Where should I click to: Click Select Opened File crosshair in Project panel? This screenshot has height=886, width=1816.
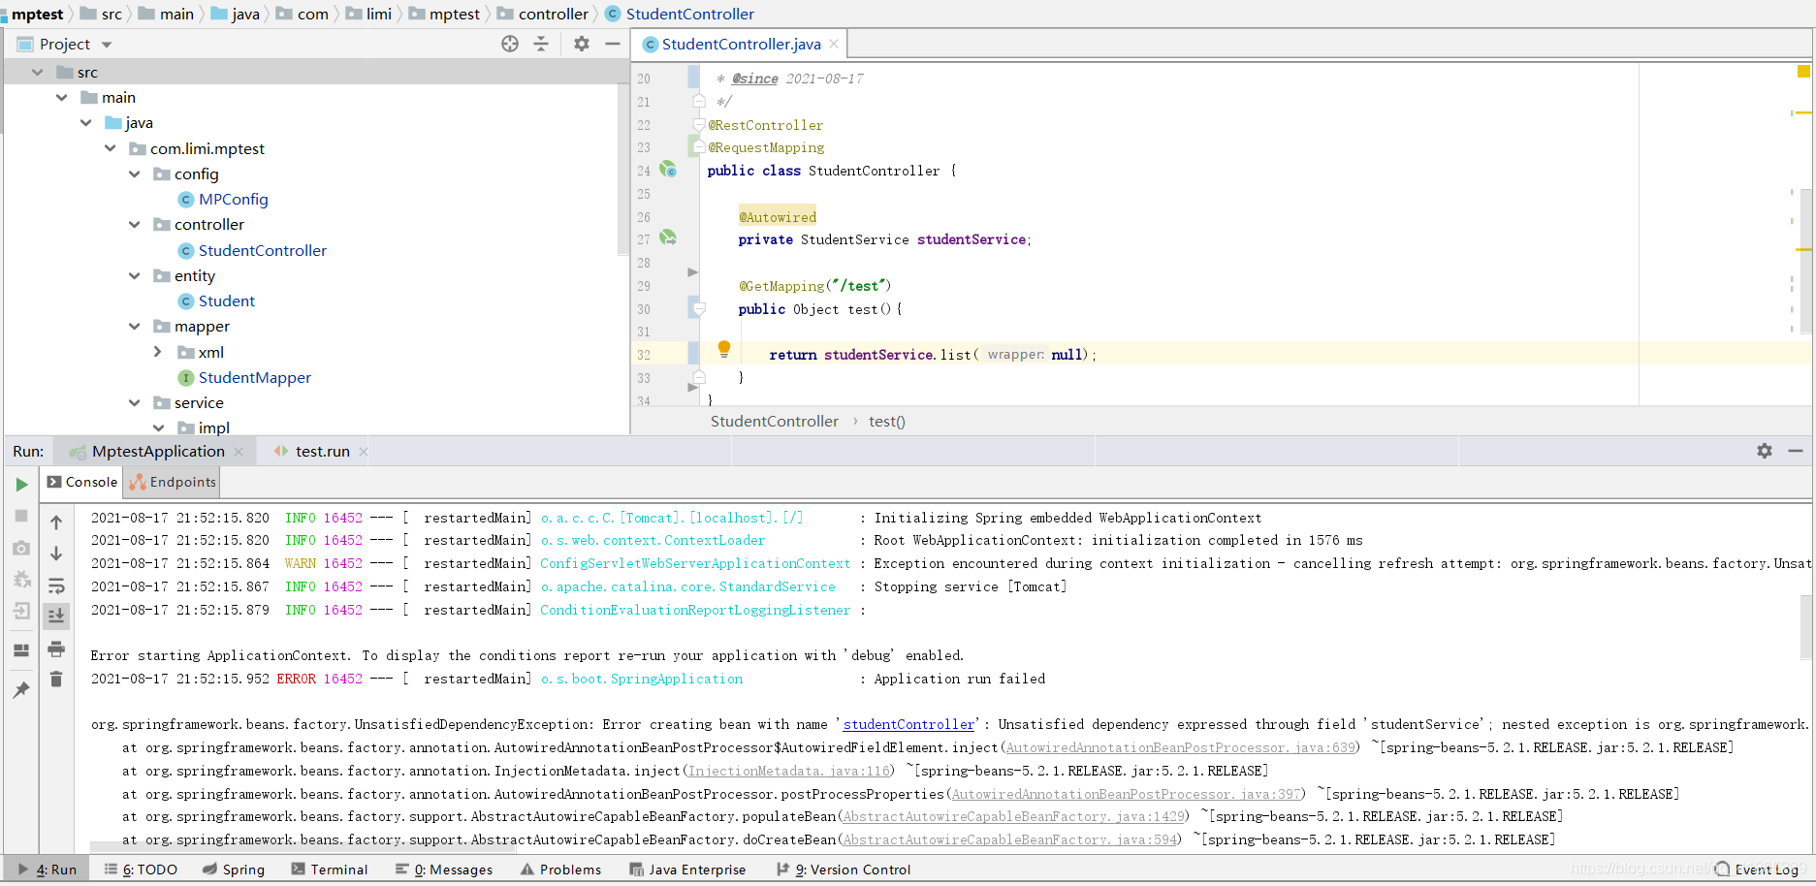509,44
